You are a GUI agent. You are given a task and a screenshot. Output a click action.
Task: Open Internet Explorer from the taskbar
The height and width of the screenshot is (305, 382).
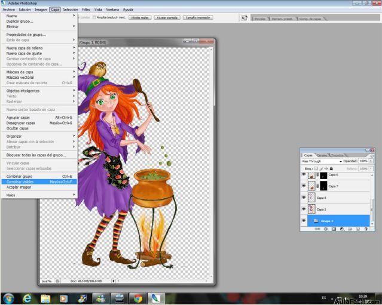pyautogui.click(x=27, y=298)
